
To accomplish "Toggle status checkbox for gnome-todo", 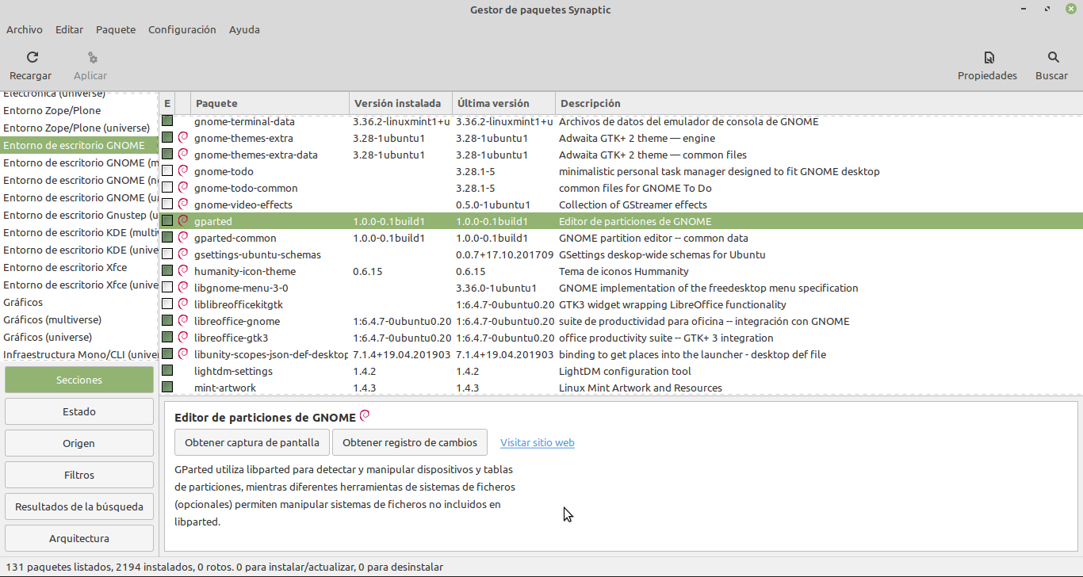I will pyautogui.click(x=167, y=171).
